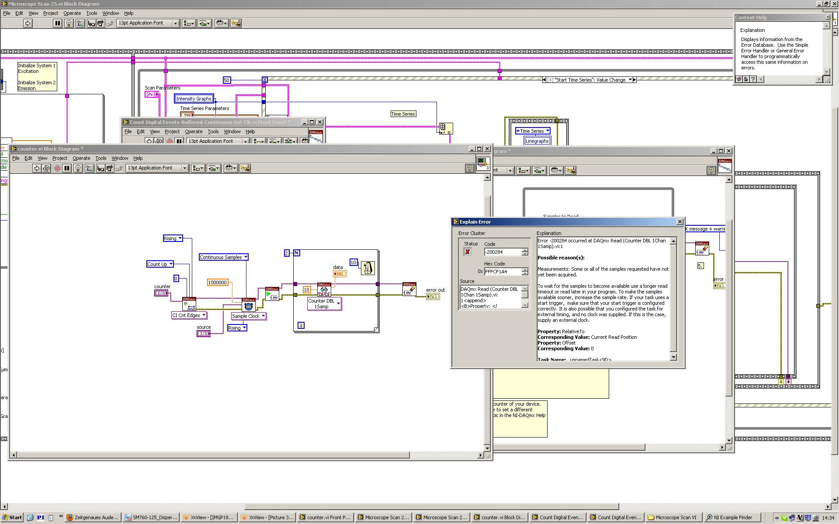This screenshot has width=839, height=524.
Task: Click Clean Up Diagram icon in counter.vi
Action: click(x=245, y=168)
